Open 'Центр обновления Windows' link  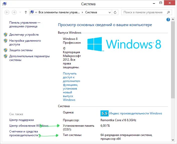[x=29, y=126]
